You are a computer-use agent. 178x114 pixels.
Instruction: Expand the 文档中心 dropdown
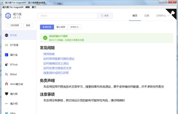click(x=163, y=16)
